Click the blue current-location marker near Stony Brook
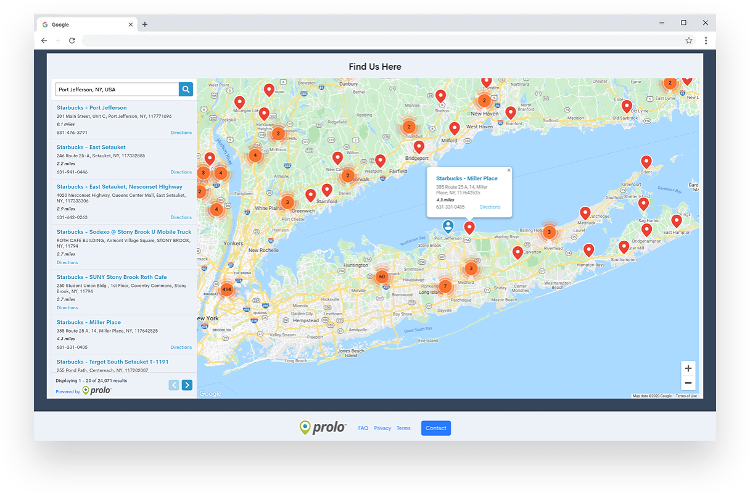Image resolution: width=750 pixels, height=495 pixels. pos(447,227)
